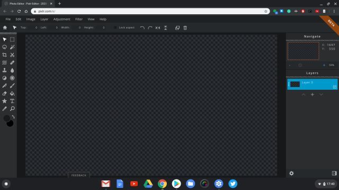
Task: Open the Adjustment menu
Action: click(x=62, y=19)
